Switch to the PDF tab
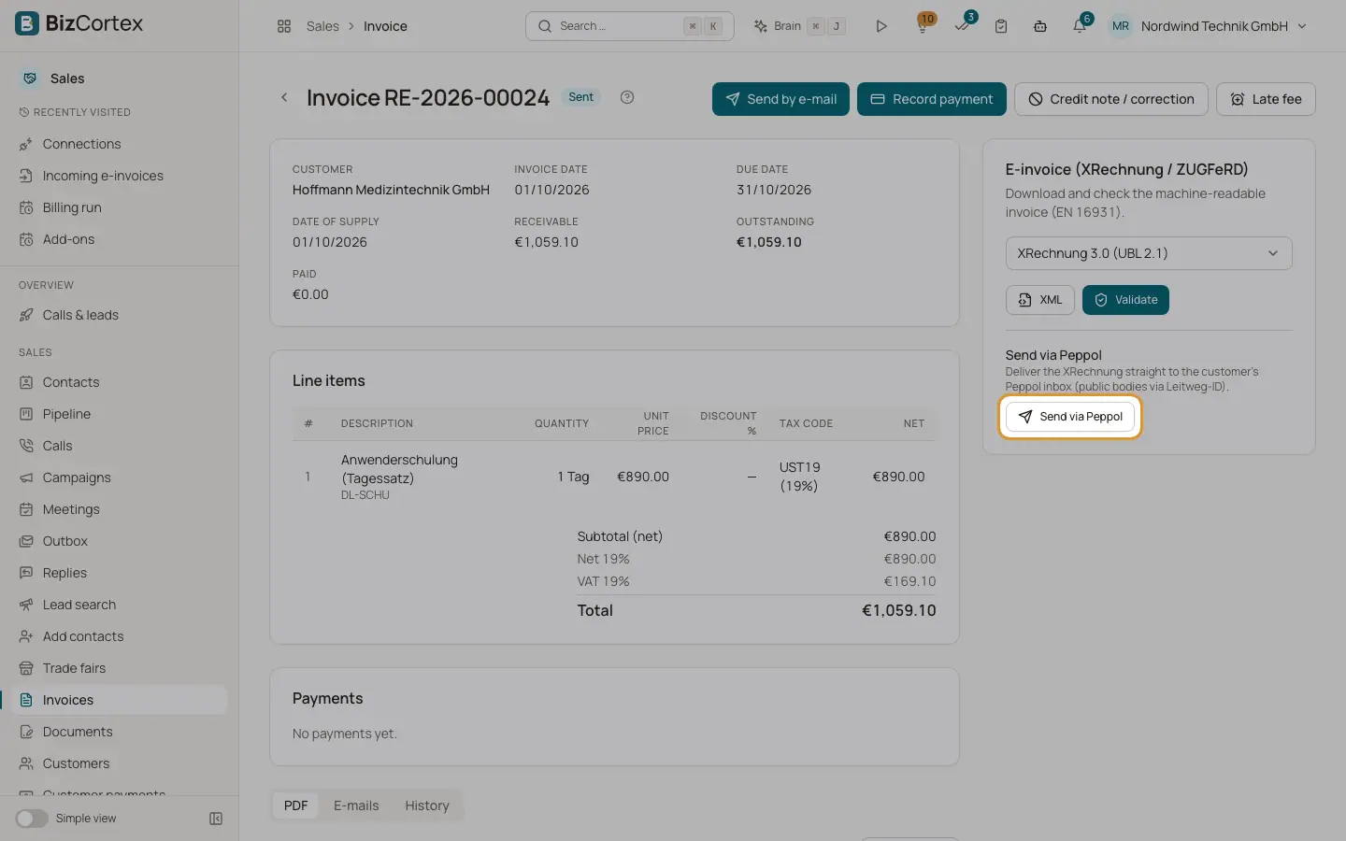This screenshot has width=1346, height=841. click(x=295, y=805)
